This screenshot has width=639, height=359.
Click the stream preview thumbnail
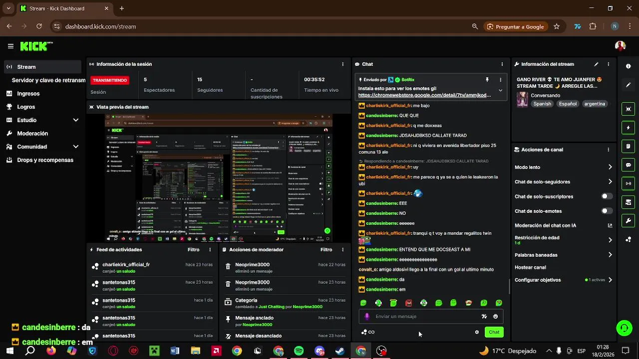coord(219,178)
